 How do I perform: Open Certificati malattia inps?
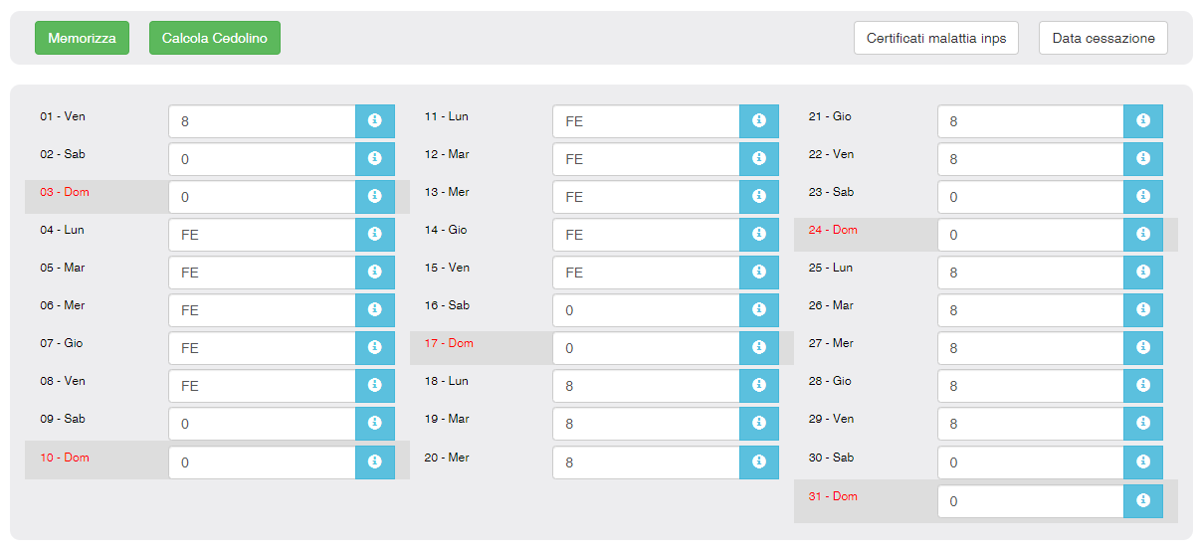click(x=935, y=38)
